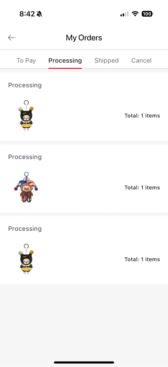Screen dimensions: 168x367
Task: Open the last order's black jester keychain image
Action: click(26, 259)
